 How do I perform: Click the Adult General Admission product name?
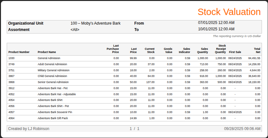52,64
